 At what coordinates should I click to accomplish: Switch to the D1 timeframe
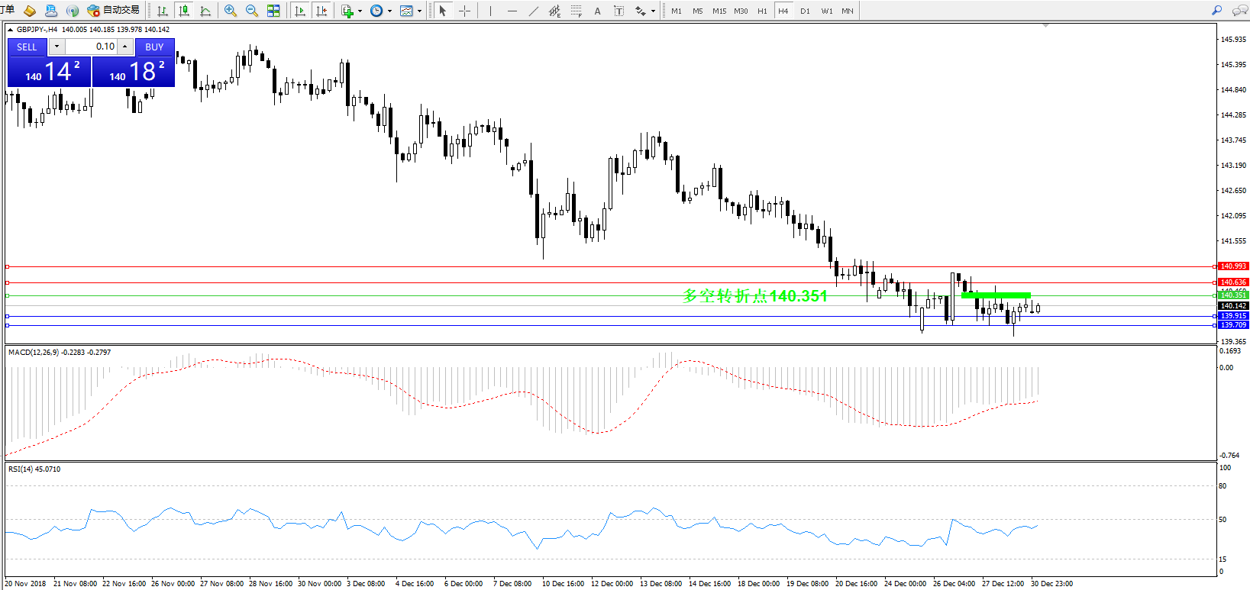pos(805,11)
